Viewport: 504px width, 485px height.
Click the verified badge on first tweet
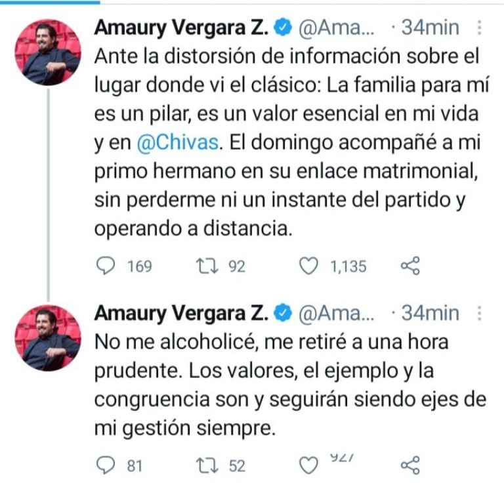(x=283, y=28)
